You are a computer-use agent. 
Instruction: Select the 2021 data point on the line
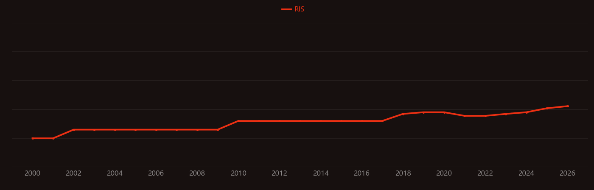[x=465, y=116]
